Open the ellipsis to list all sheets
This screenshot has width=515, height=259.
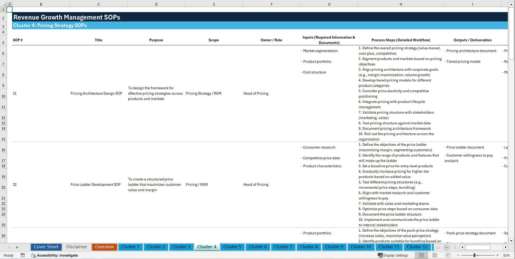tap(438, 247)
